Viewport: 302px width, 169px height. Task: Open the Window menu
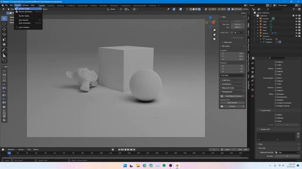[25, 5]
